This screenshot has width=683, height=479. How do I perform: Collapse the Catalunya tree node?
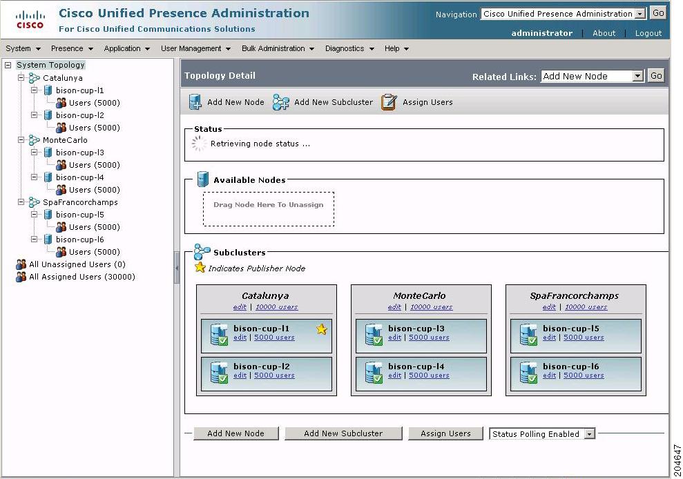click(x=21, y=78)
